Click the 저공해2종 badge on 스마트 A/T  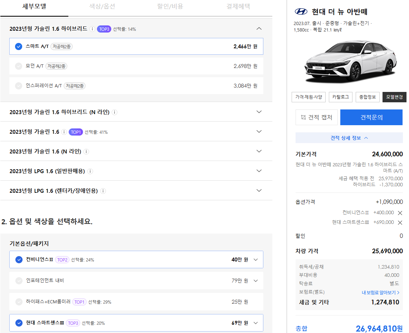point(62,46)
